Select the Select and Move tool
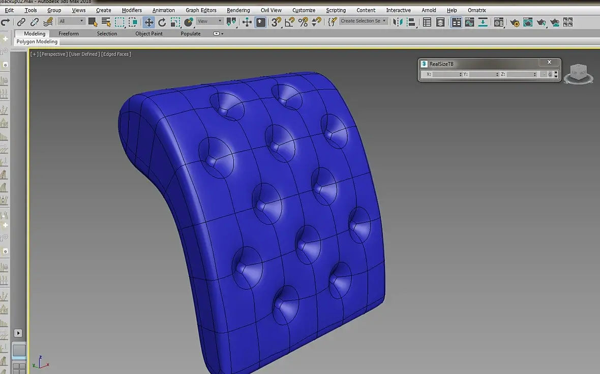 pyautogui.click(x=149, y=22)
